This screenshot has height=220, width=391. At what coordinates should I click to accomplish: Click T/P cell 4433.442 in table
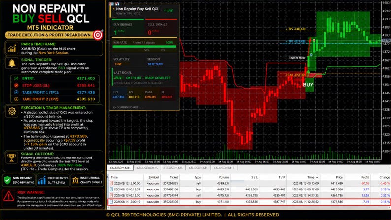(279, 189)
